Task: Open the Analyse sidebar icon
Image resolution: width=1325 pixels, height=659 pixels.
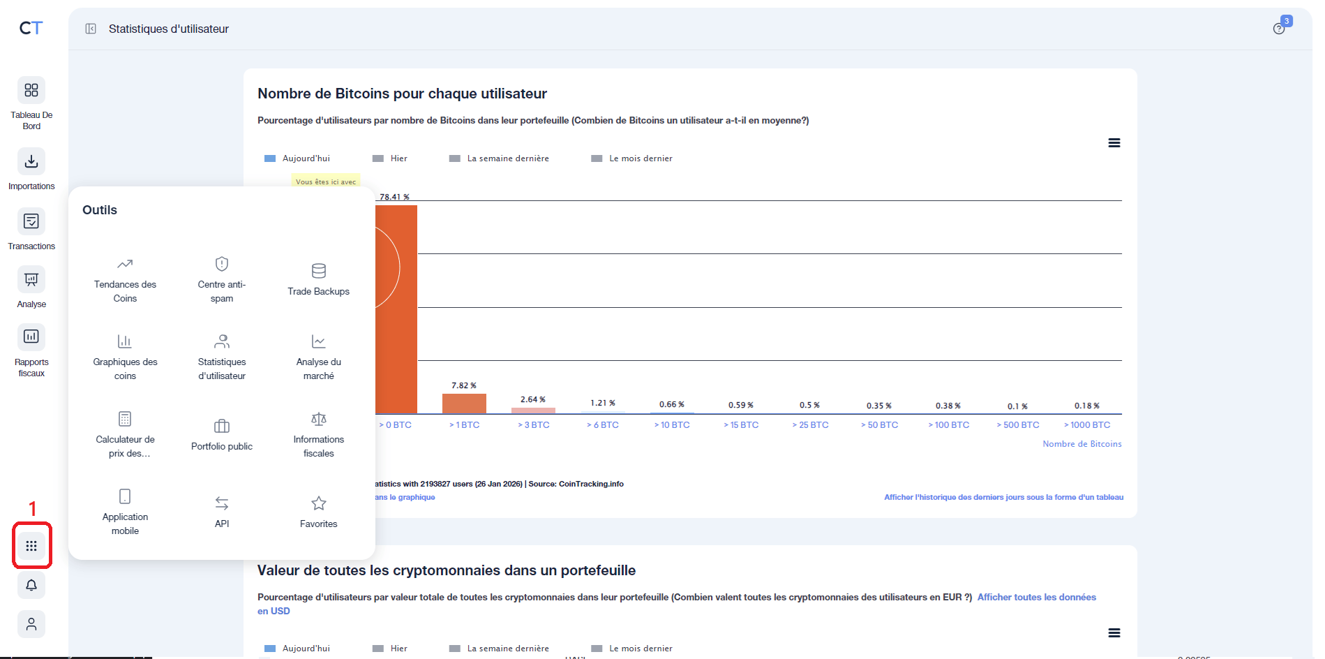Action: click(x=31, y=280)
